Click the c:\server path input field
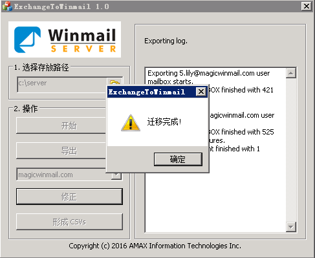 pos(62,84)
